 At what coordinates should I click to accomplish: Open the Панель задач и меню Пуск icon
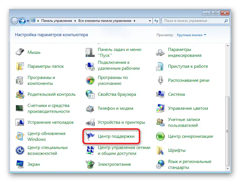[x=90, y=52]
